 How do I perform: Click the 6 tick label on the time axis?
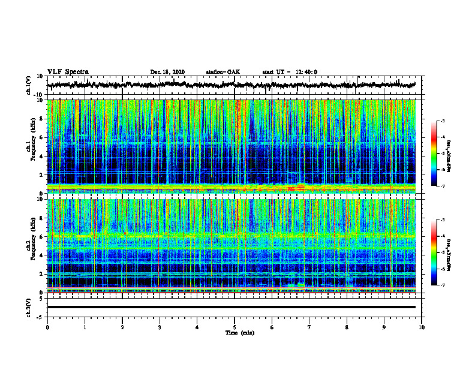(272, 327)
